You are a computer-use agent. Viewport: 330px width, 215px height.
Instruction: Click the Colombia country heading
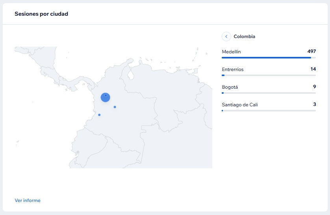pos(245,36)
